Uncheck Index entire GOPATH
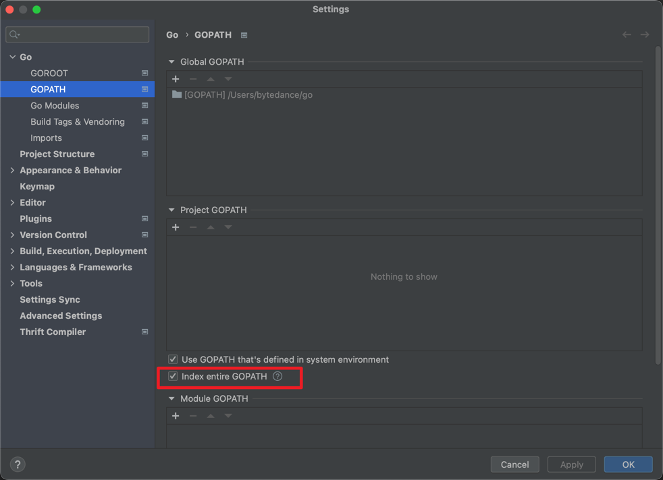663x480 pixels. (173, 376)
